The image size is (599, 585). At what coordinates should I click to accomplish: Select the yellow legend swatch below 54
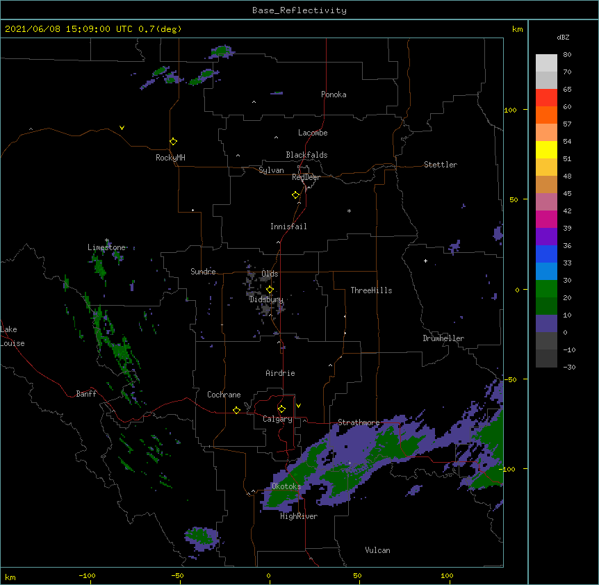546,149
